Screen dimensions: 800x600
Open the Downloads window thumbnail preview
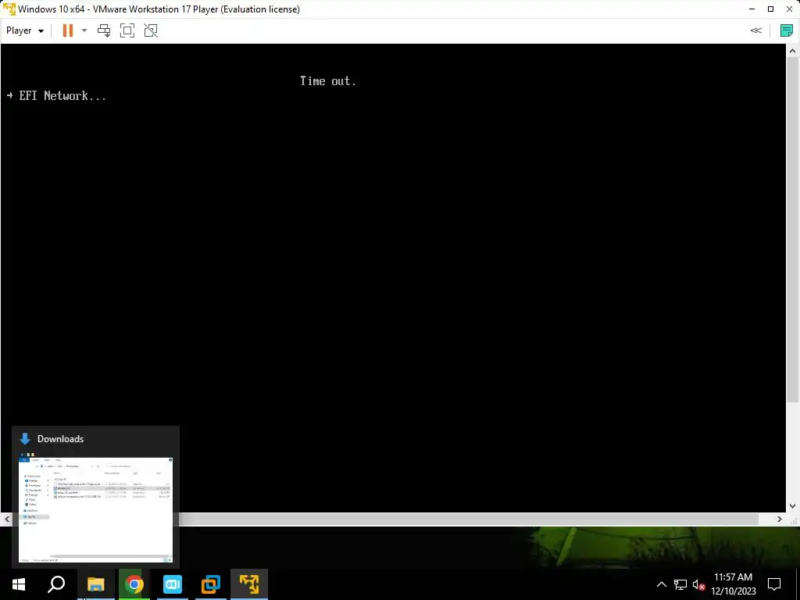(x=95, y=509)
